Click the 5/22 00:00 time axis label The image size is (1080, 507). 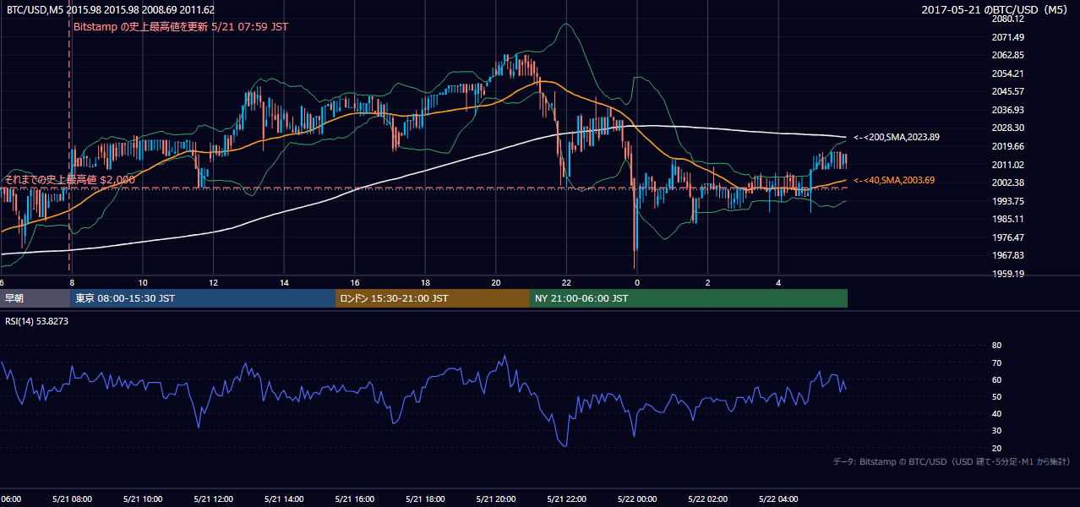637,499
